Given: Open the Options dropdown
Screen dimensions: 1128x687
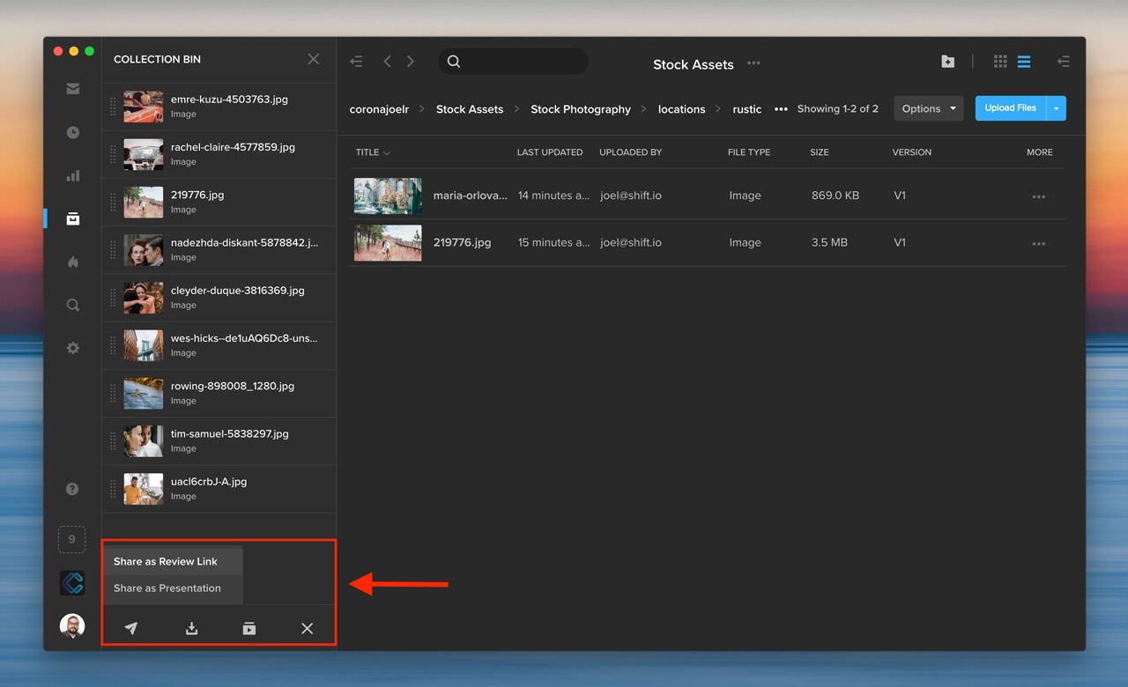Looking at the screenshot, I should coord(928,108).
